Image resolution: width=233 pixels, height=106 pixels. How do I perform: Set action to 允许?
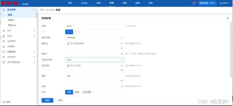69,92
